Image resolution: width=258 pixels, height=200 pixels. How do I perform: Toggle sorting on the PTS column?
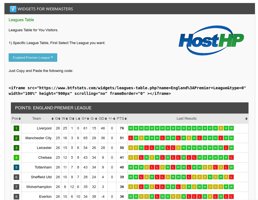[x=122, y=118]
